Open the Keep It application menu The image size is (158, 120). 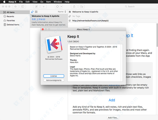(x=12, y=2)
